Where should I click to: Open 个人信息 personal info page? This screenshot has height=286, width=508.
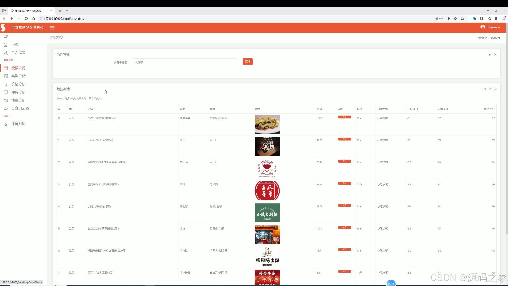click(x=18, y=52)
